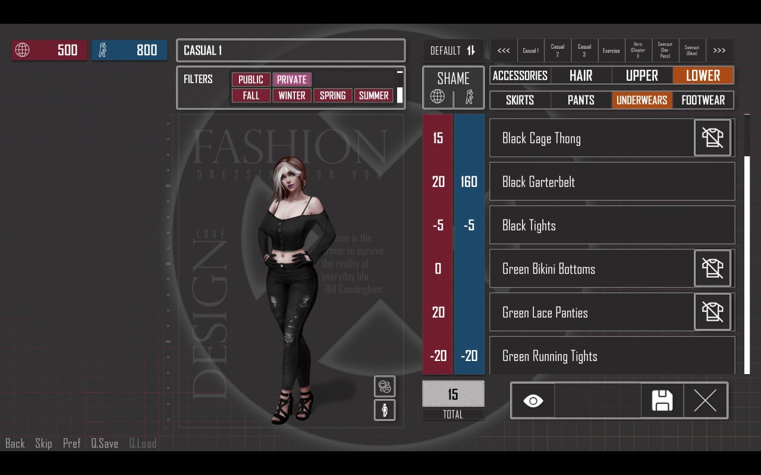Screen dimensions: 761x475
Task: Click the unequip icon beside Black Cage Thong
Action: (712, 138)
